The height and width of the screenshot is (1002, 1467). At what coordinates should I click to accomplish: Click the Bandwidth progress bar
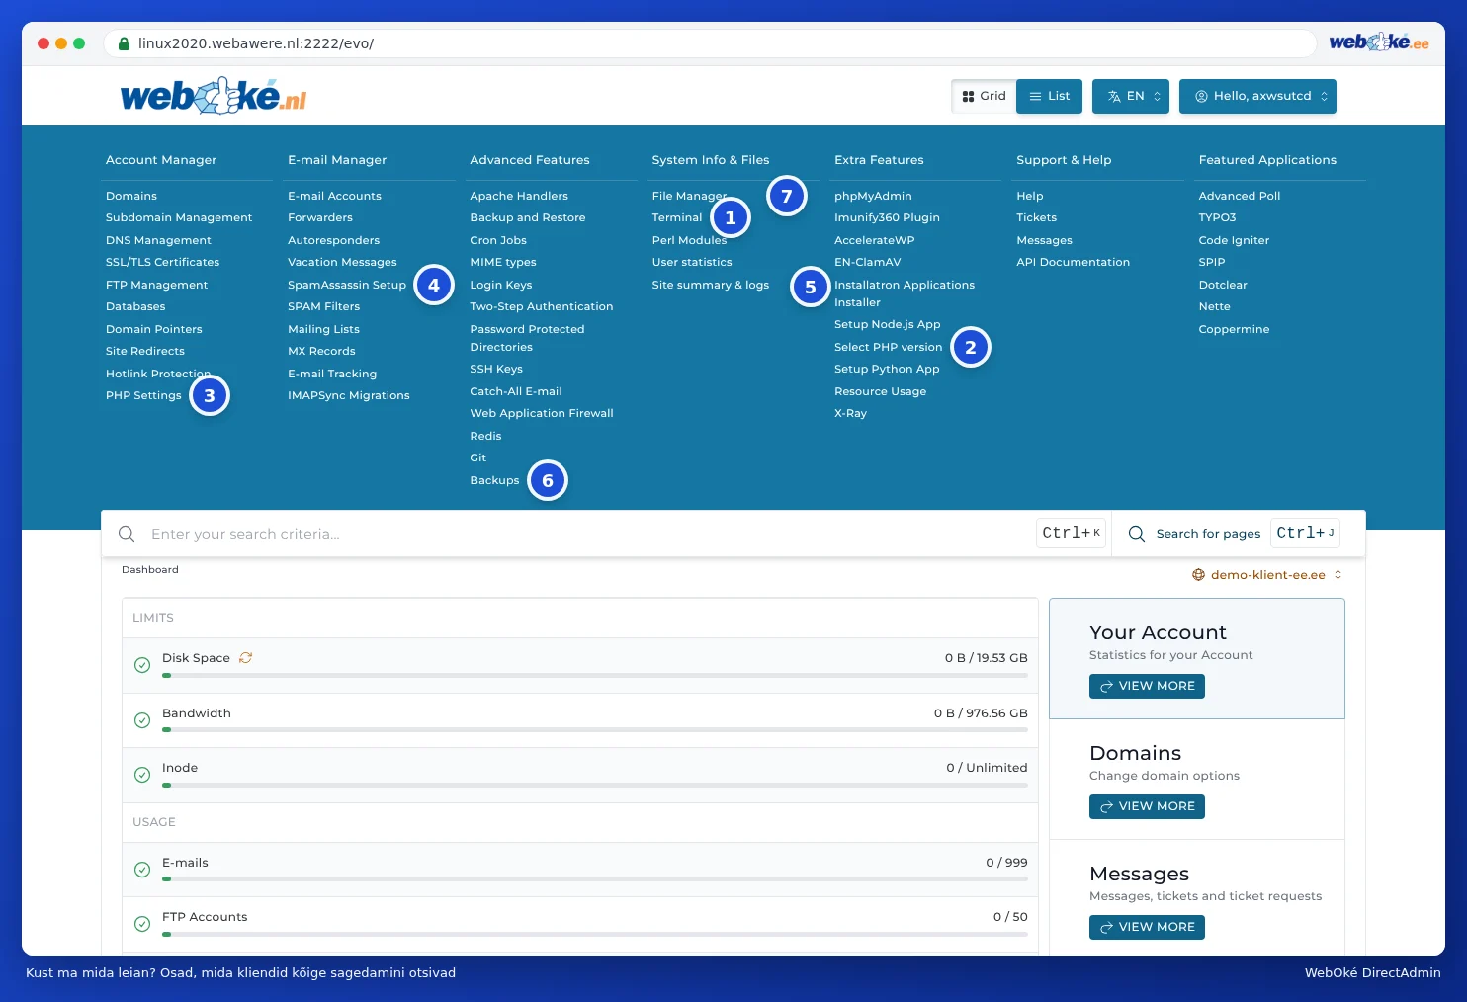(595, 730)
